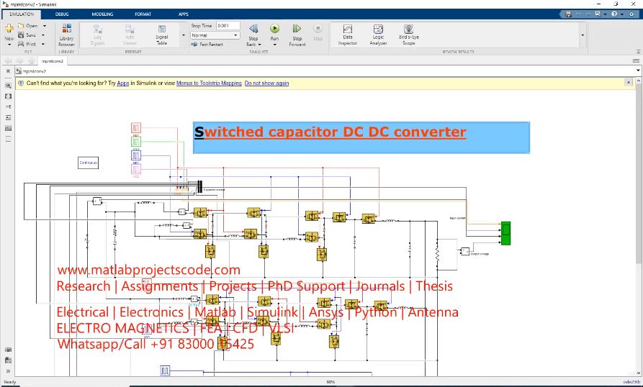
Task: Open the Bird's-Eye Scope
Action: pos(409,35)
